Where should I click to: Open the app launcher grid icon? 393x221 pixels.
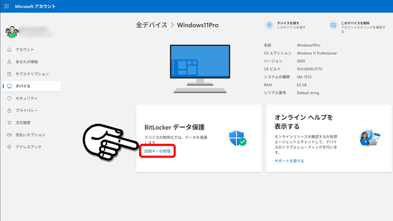(6, 6)
